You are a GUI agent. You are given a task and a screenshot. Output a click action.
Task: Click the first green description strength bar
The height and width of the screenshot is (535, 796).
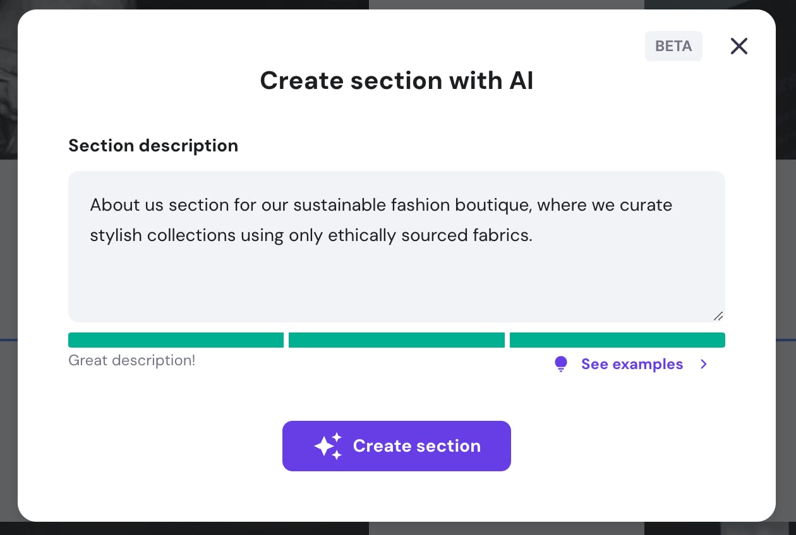[176, 339]
